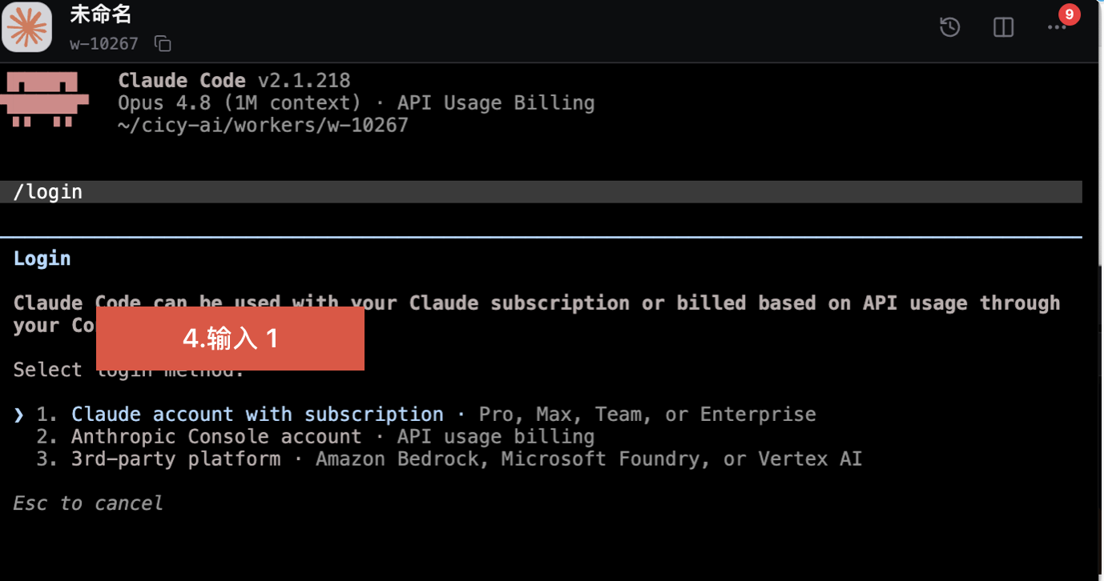
Task: Click the selection arrow beside option 1
Action: [x=19, y=415]
